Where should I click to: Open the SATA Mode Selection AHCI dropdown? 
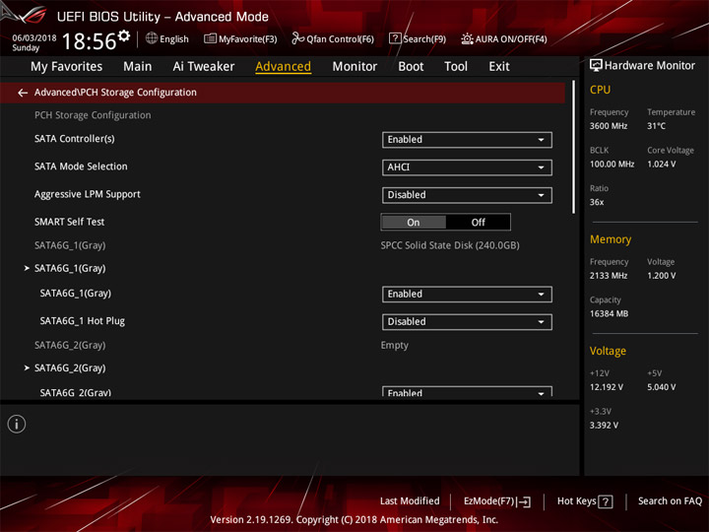467,167
